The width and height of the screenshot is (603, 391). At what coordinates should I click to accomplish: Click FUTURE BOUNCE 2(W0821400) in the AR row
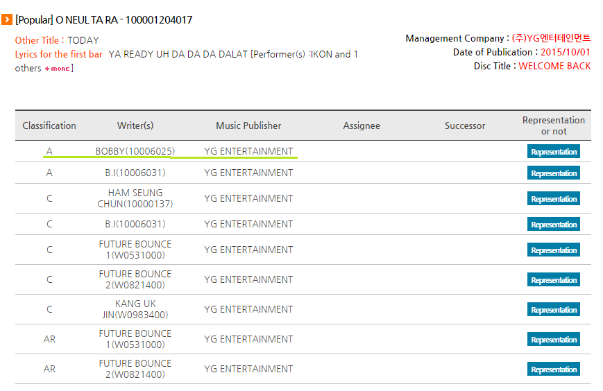(135, 369)
